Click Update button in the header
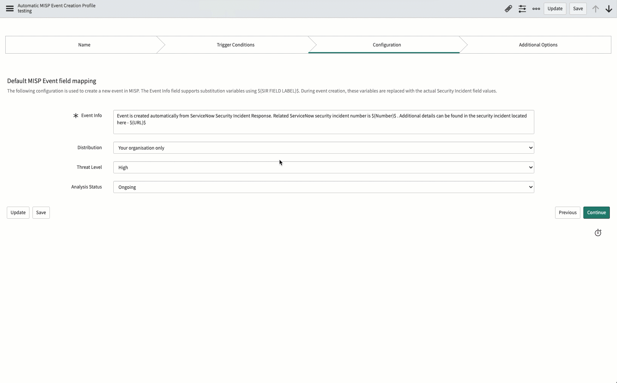617x383 pixels. point(555,9)
